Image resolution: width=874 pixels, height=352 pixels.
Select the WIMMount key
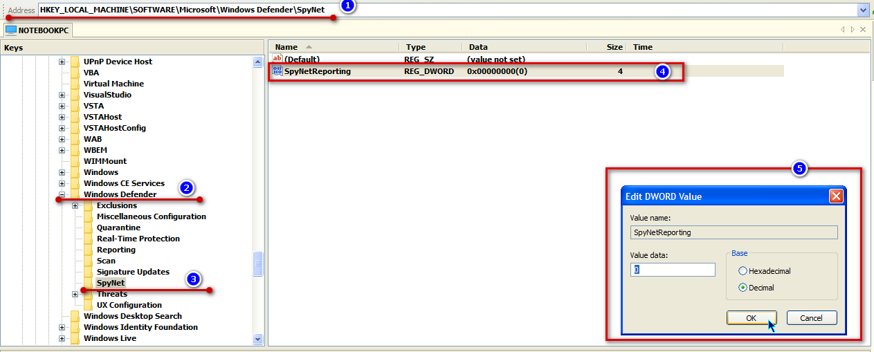tap(105, 161)
